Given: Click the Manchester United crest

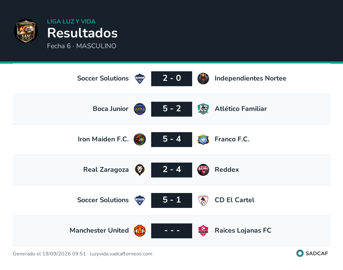Looking at the screenshot, I should coord(139,231).
